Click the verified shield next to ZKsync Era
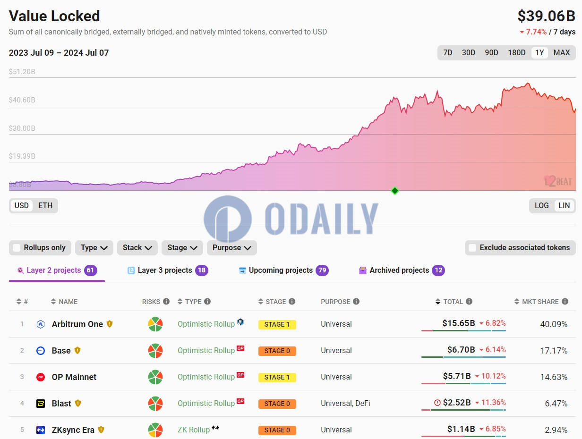 [x=101, y=430]
